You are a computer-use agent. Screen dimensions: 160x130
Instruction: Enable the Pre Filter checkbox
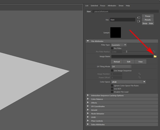tap(112, 48)
